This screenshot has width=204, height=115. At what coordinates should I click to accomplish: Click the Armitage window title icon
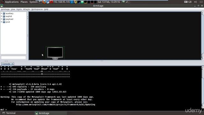tap(2, 6)
